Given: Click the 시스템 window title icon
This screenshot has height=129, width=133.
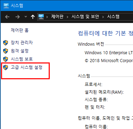Looking at the screenshot, I should 6,5.
